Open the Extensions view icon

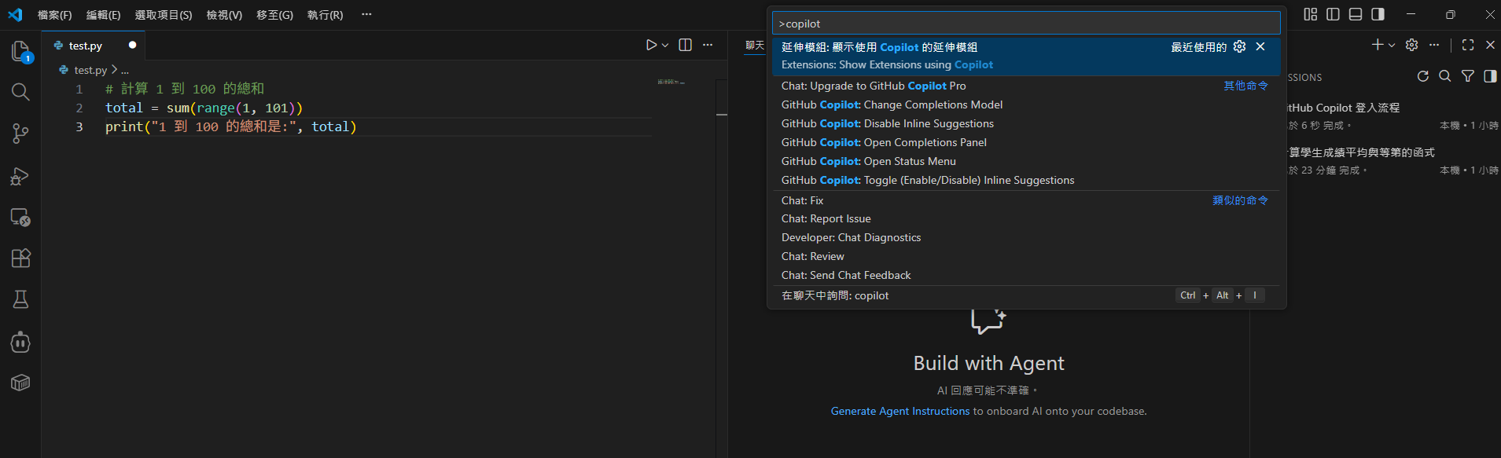click(20, 258)
